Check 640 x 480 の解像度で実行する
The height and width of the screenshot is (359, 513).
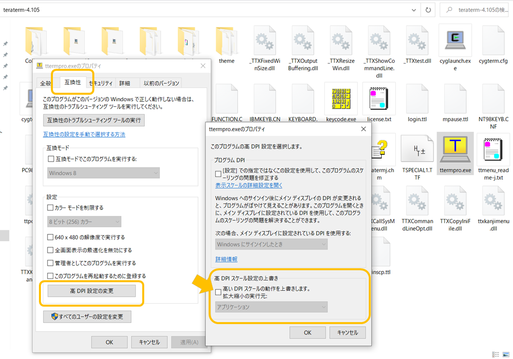tap(50, 237)
